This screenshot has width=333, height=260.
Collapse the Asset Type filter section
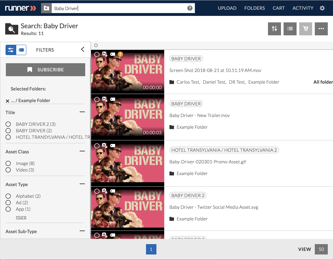click(x=82, y=184)
